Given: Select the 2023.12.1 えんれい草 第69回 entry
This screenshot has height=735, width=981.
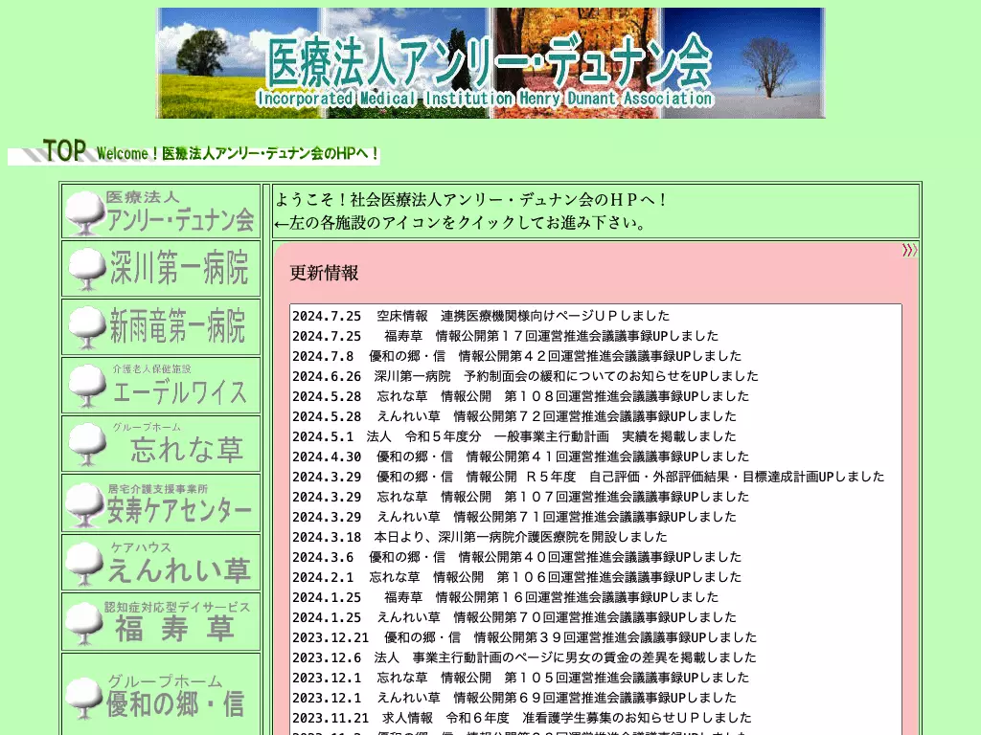Looking at the screenshot, I should (x=514, y=698).
